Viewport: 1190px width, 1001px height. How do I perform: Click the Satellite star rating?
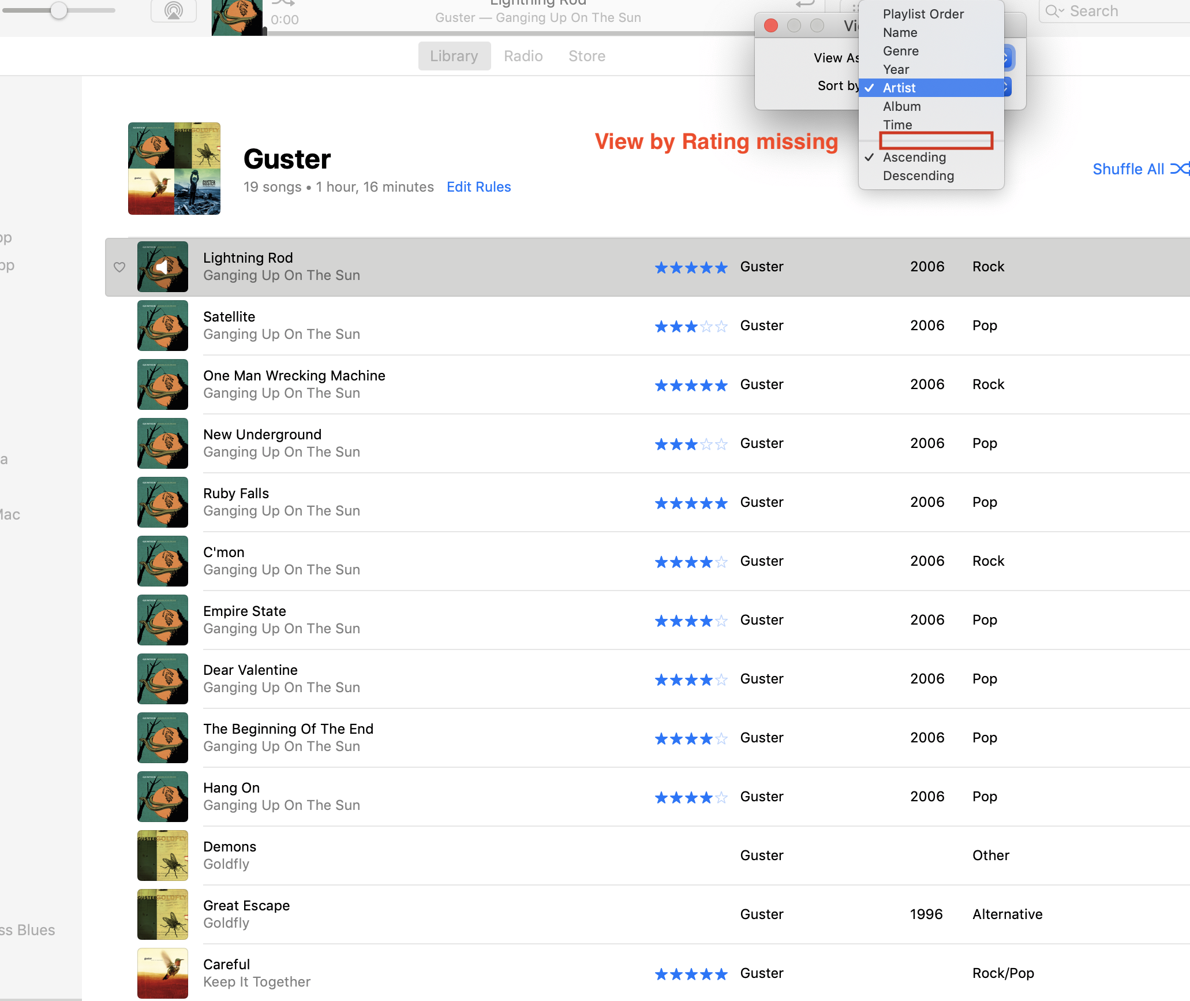(x=691, y=327)
